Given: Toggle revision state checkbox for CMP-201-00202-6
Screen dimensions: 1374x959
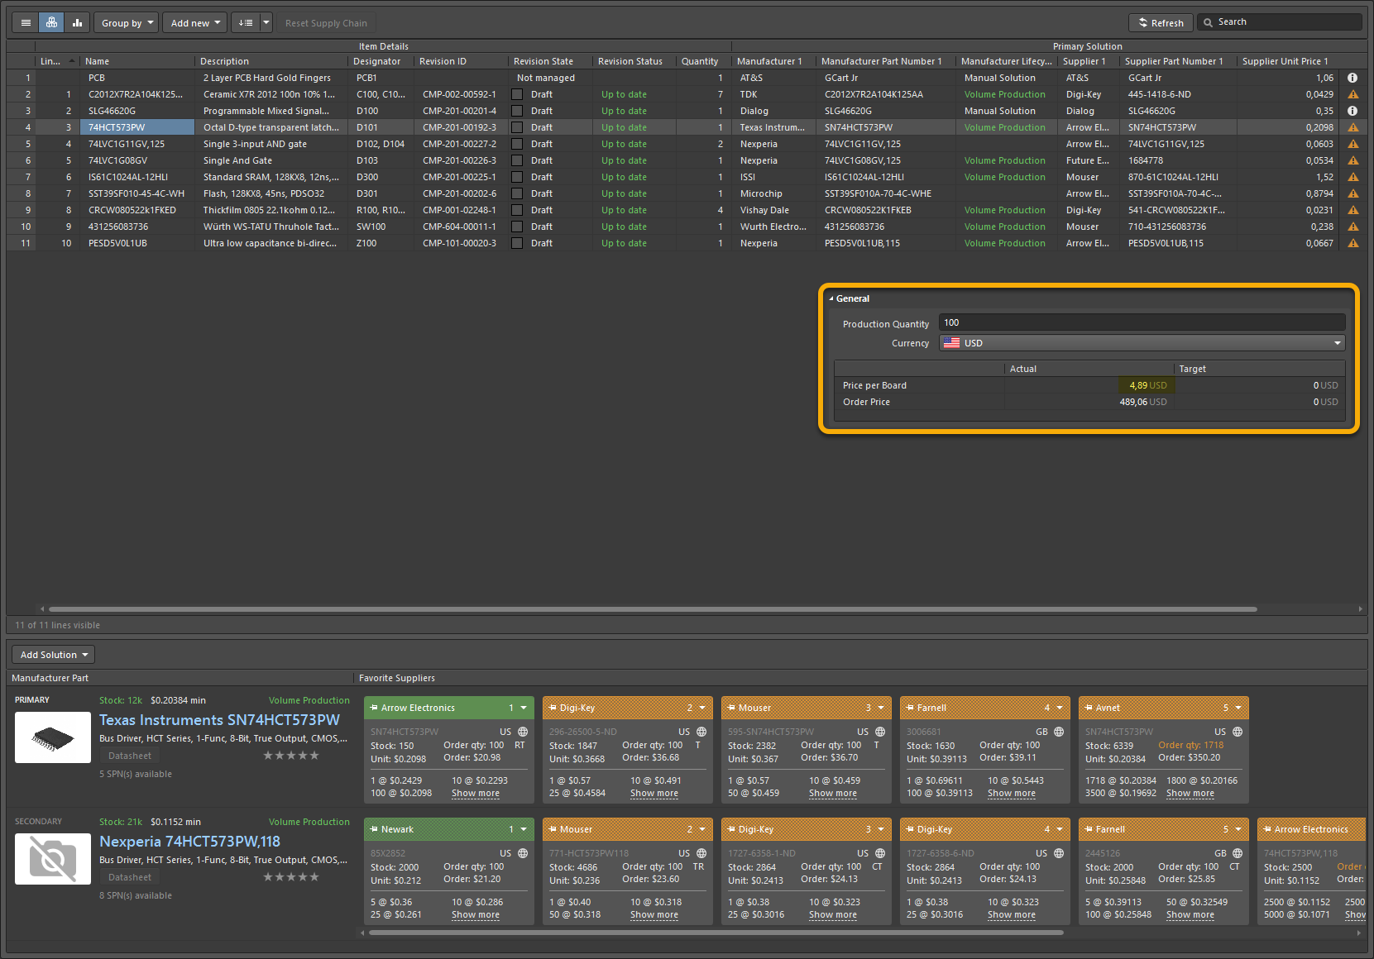Looking at the screenshot, I should coord(517,193).
